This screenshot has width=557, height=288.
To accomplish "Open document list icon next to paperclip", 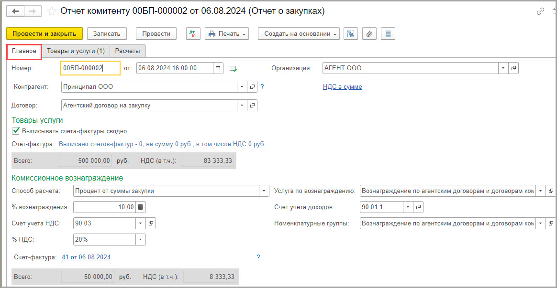I will [x=388, y=34].
